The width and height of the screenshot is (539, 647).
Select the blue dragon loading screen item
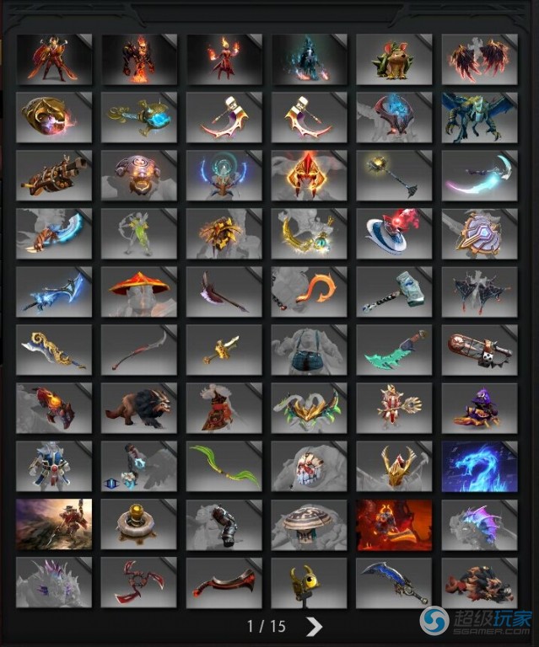pyautogui.click(x=479, y=466)
